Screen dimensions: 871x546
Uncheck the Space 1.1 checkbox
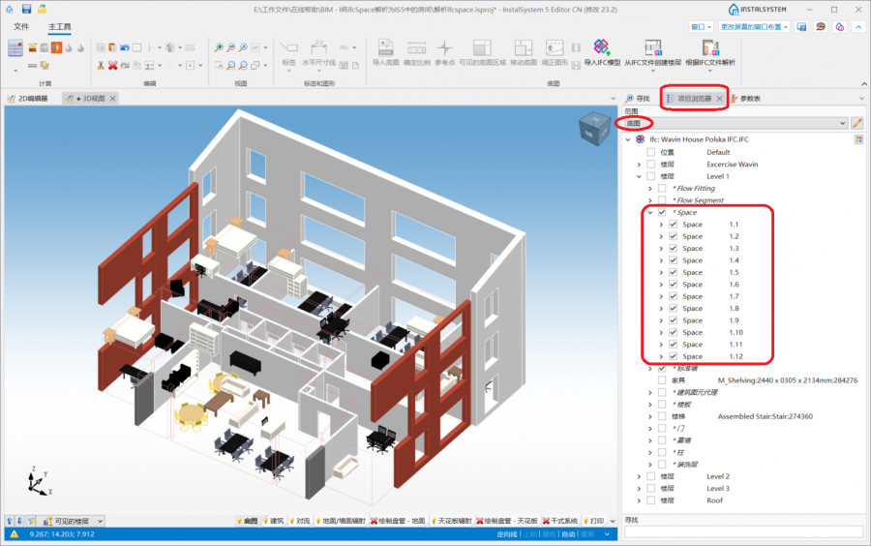673,225
